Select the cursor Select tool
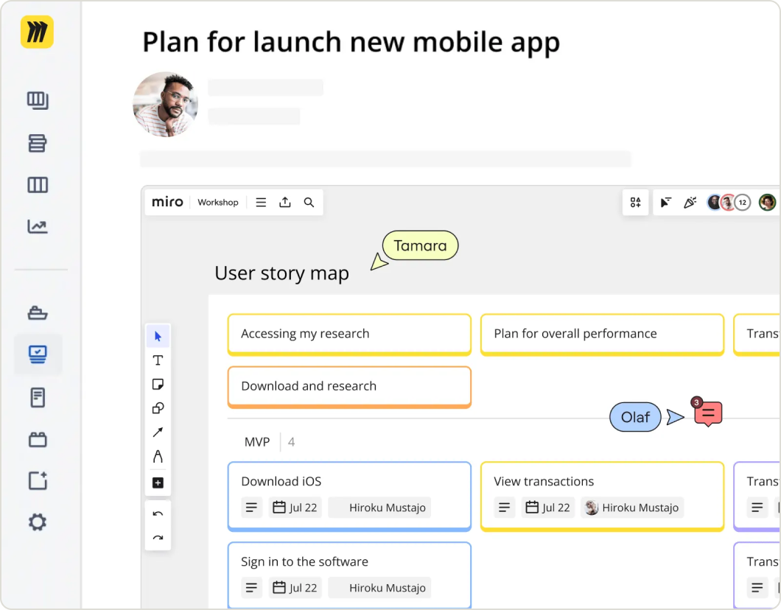Viewport: 781px width, 610px height. pos(158,337)
